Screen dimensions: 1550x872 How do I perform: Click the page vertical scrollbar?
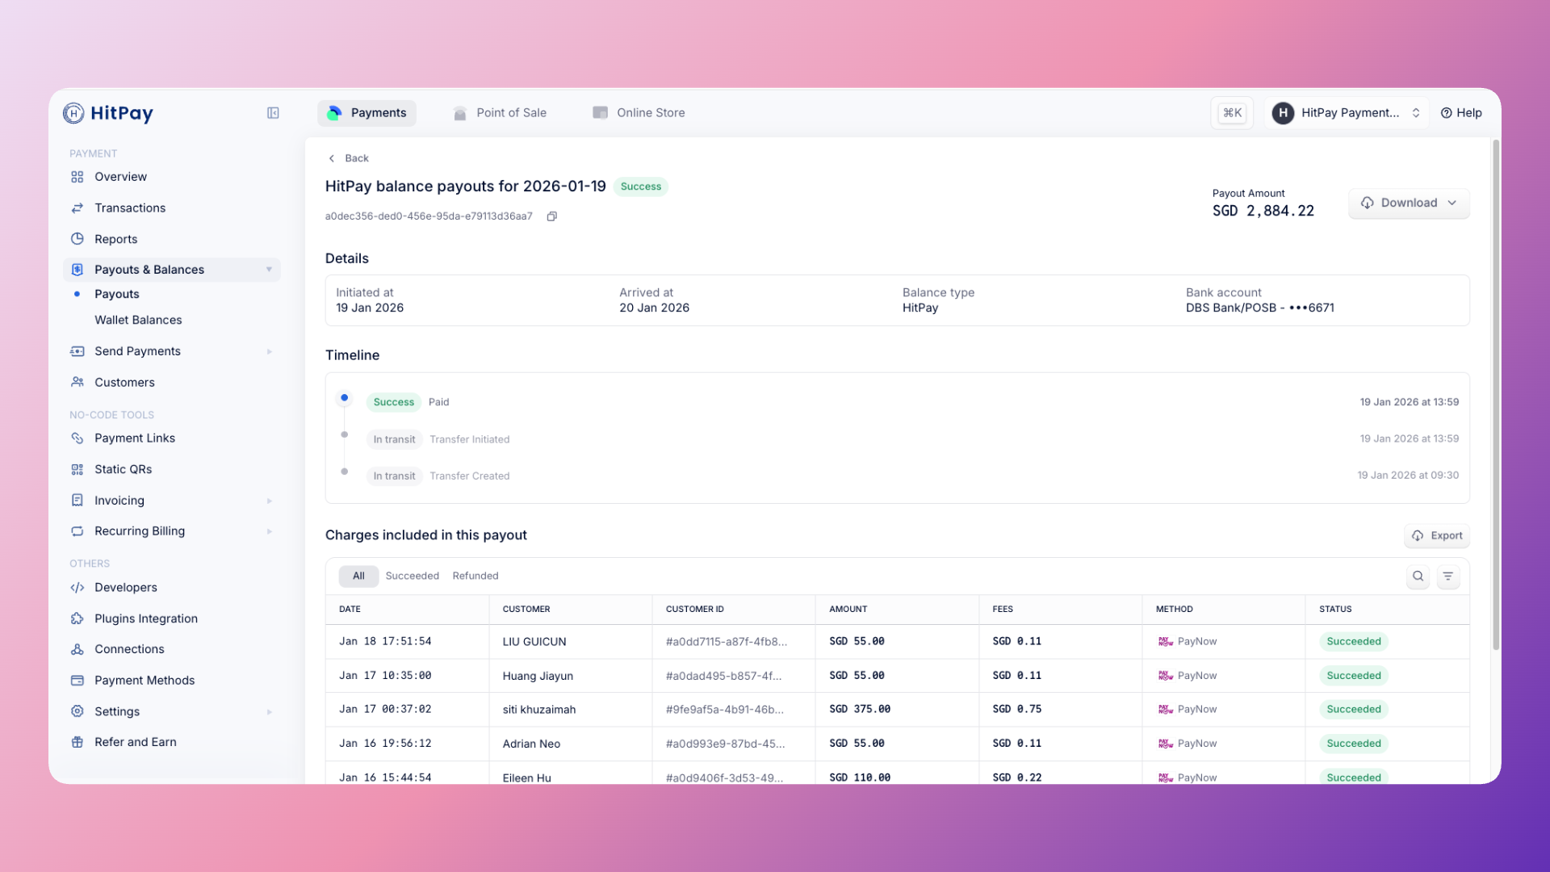click(x=1495, y=396)
